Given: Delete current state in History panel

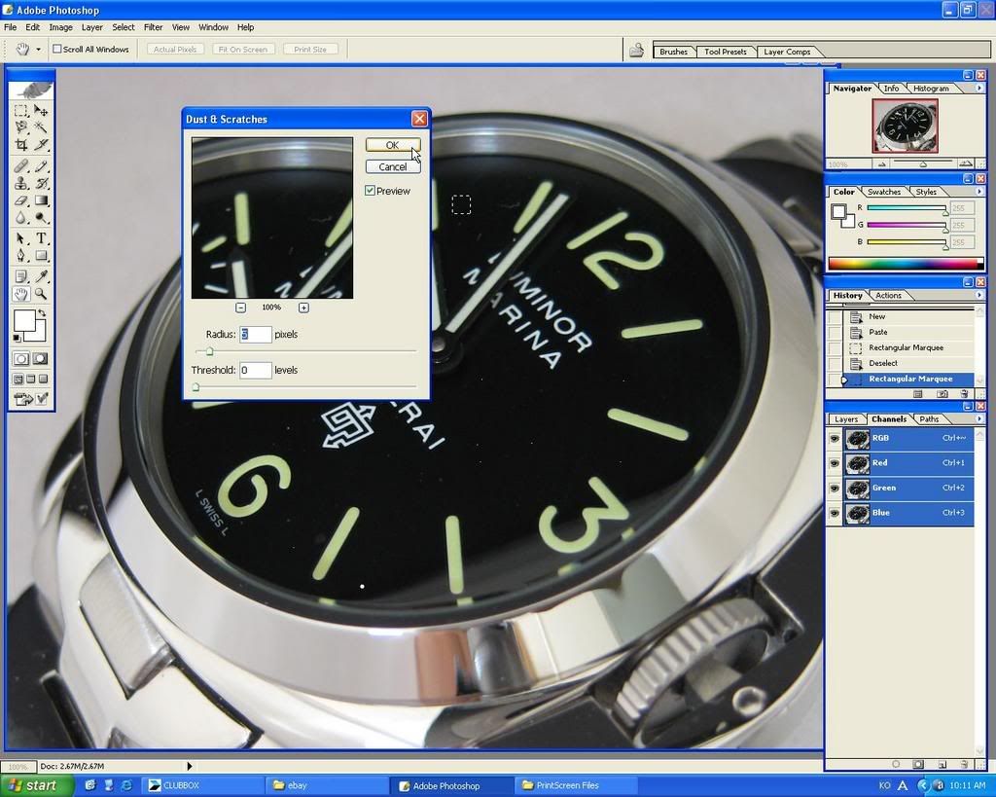Looking at the screenshot, I should [964, 394].
